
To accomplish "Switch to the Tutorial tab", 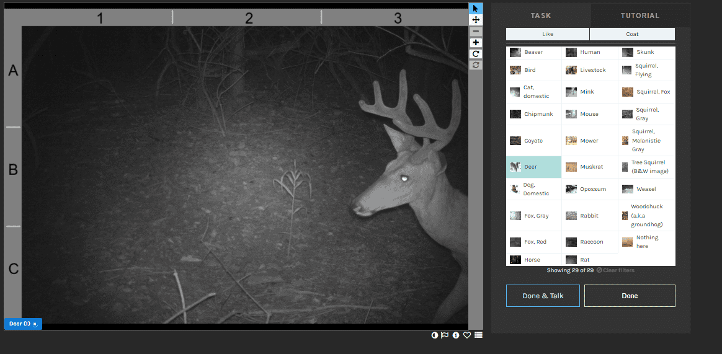I will [x=640, y=15].
